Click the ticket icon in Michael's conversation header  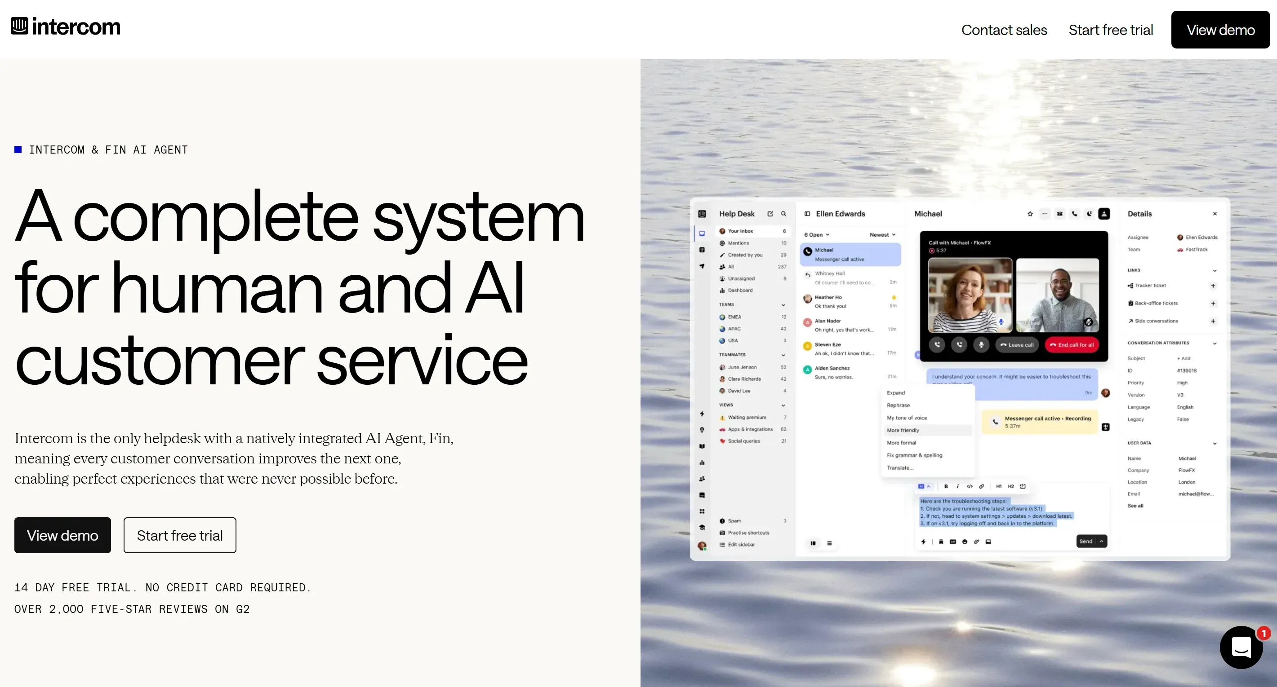point(1059,214)
